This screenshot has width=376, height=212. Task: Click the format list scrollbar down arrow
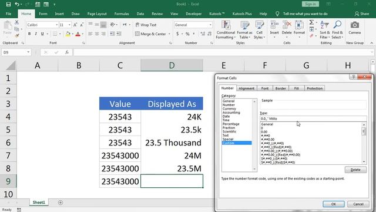click(364, 162)
